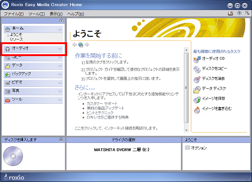This screenshot has width=252, height=182.
Task: Click the book icon in the menu bar
Action: tap(230, 13)
